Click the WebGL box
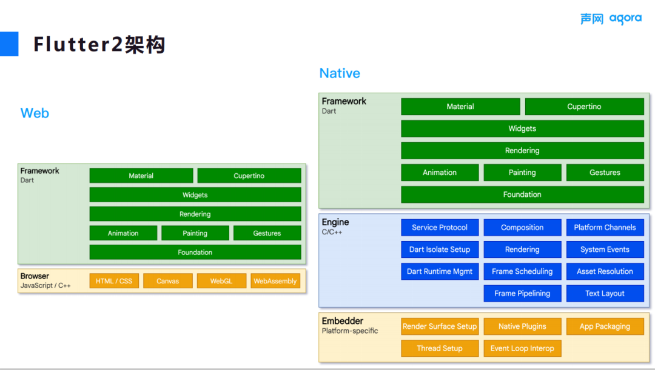Screen dimensions: 655x370 (x=221, y=281)
